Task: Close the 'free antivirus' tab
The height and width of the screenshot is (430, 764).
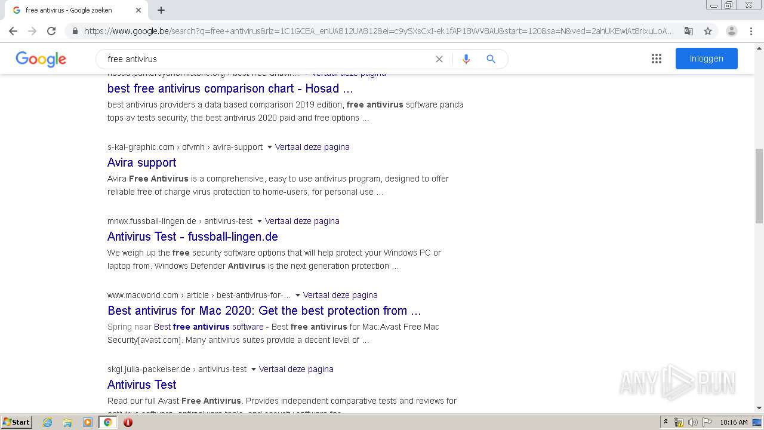Action: pyautogui.click(x=138, y=10)
